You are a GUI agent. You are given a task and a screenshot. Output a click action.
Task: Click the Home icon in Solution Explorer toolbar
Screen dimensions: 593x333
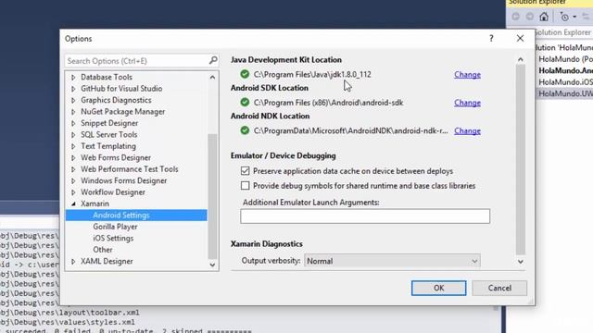pyautogui.click(x=544, y=17)
